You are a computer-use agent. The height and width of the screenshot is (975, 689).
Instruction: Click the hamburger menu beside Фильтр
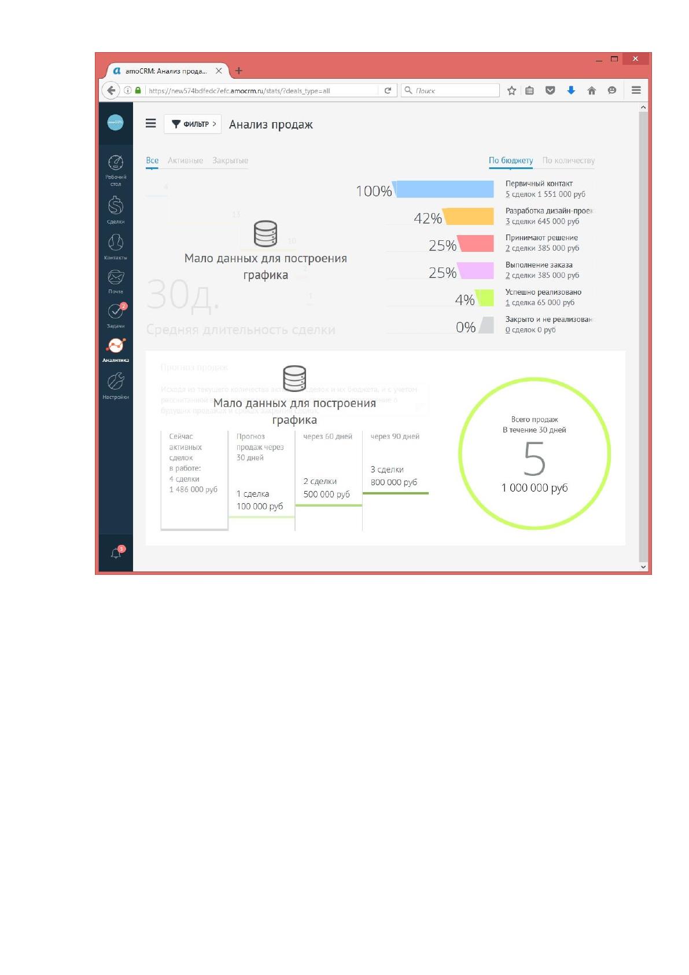(151, 123)
